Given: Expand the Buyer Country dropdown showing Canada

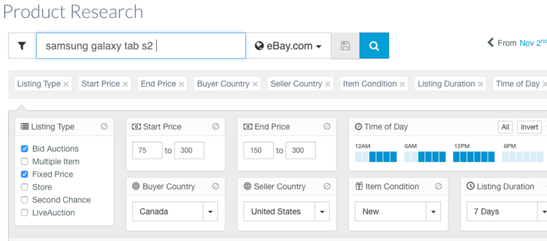Looking at the screenshot, I should point(210,212).
